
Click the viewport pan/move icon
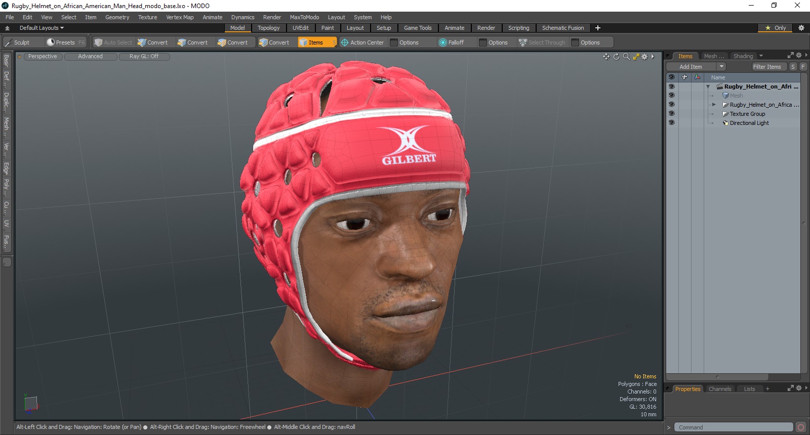pyautogui.click(x=606, y=57)
